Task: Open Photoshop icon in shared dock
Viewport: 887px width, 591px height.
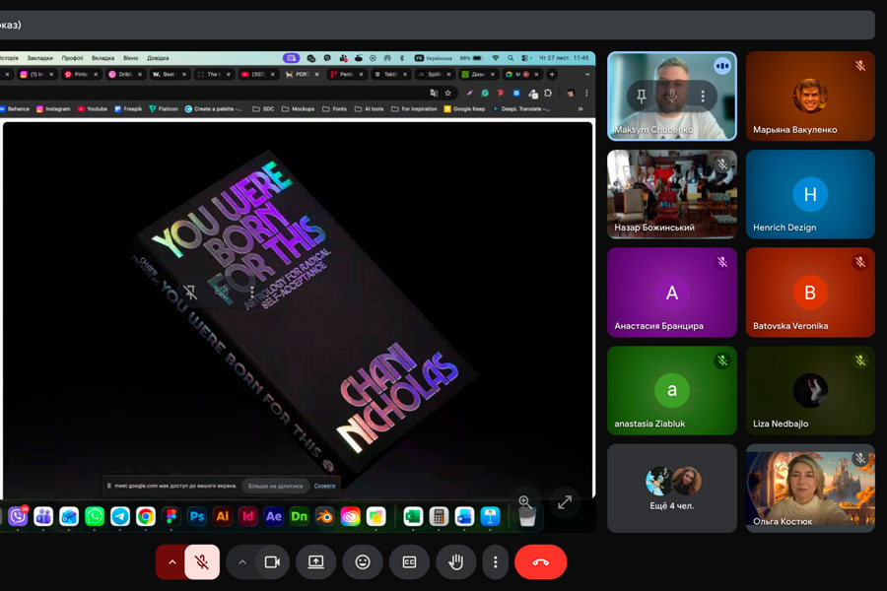Action: pyautogui.click(x=197, y=516)
